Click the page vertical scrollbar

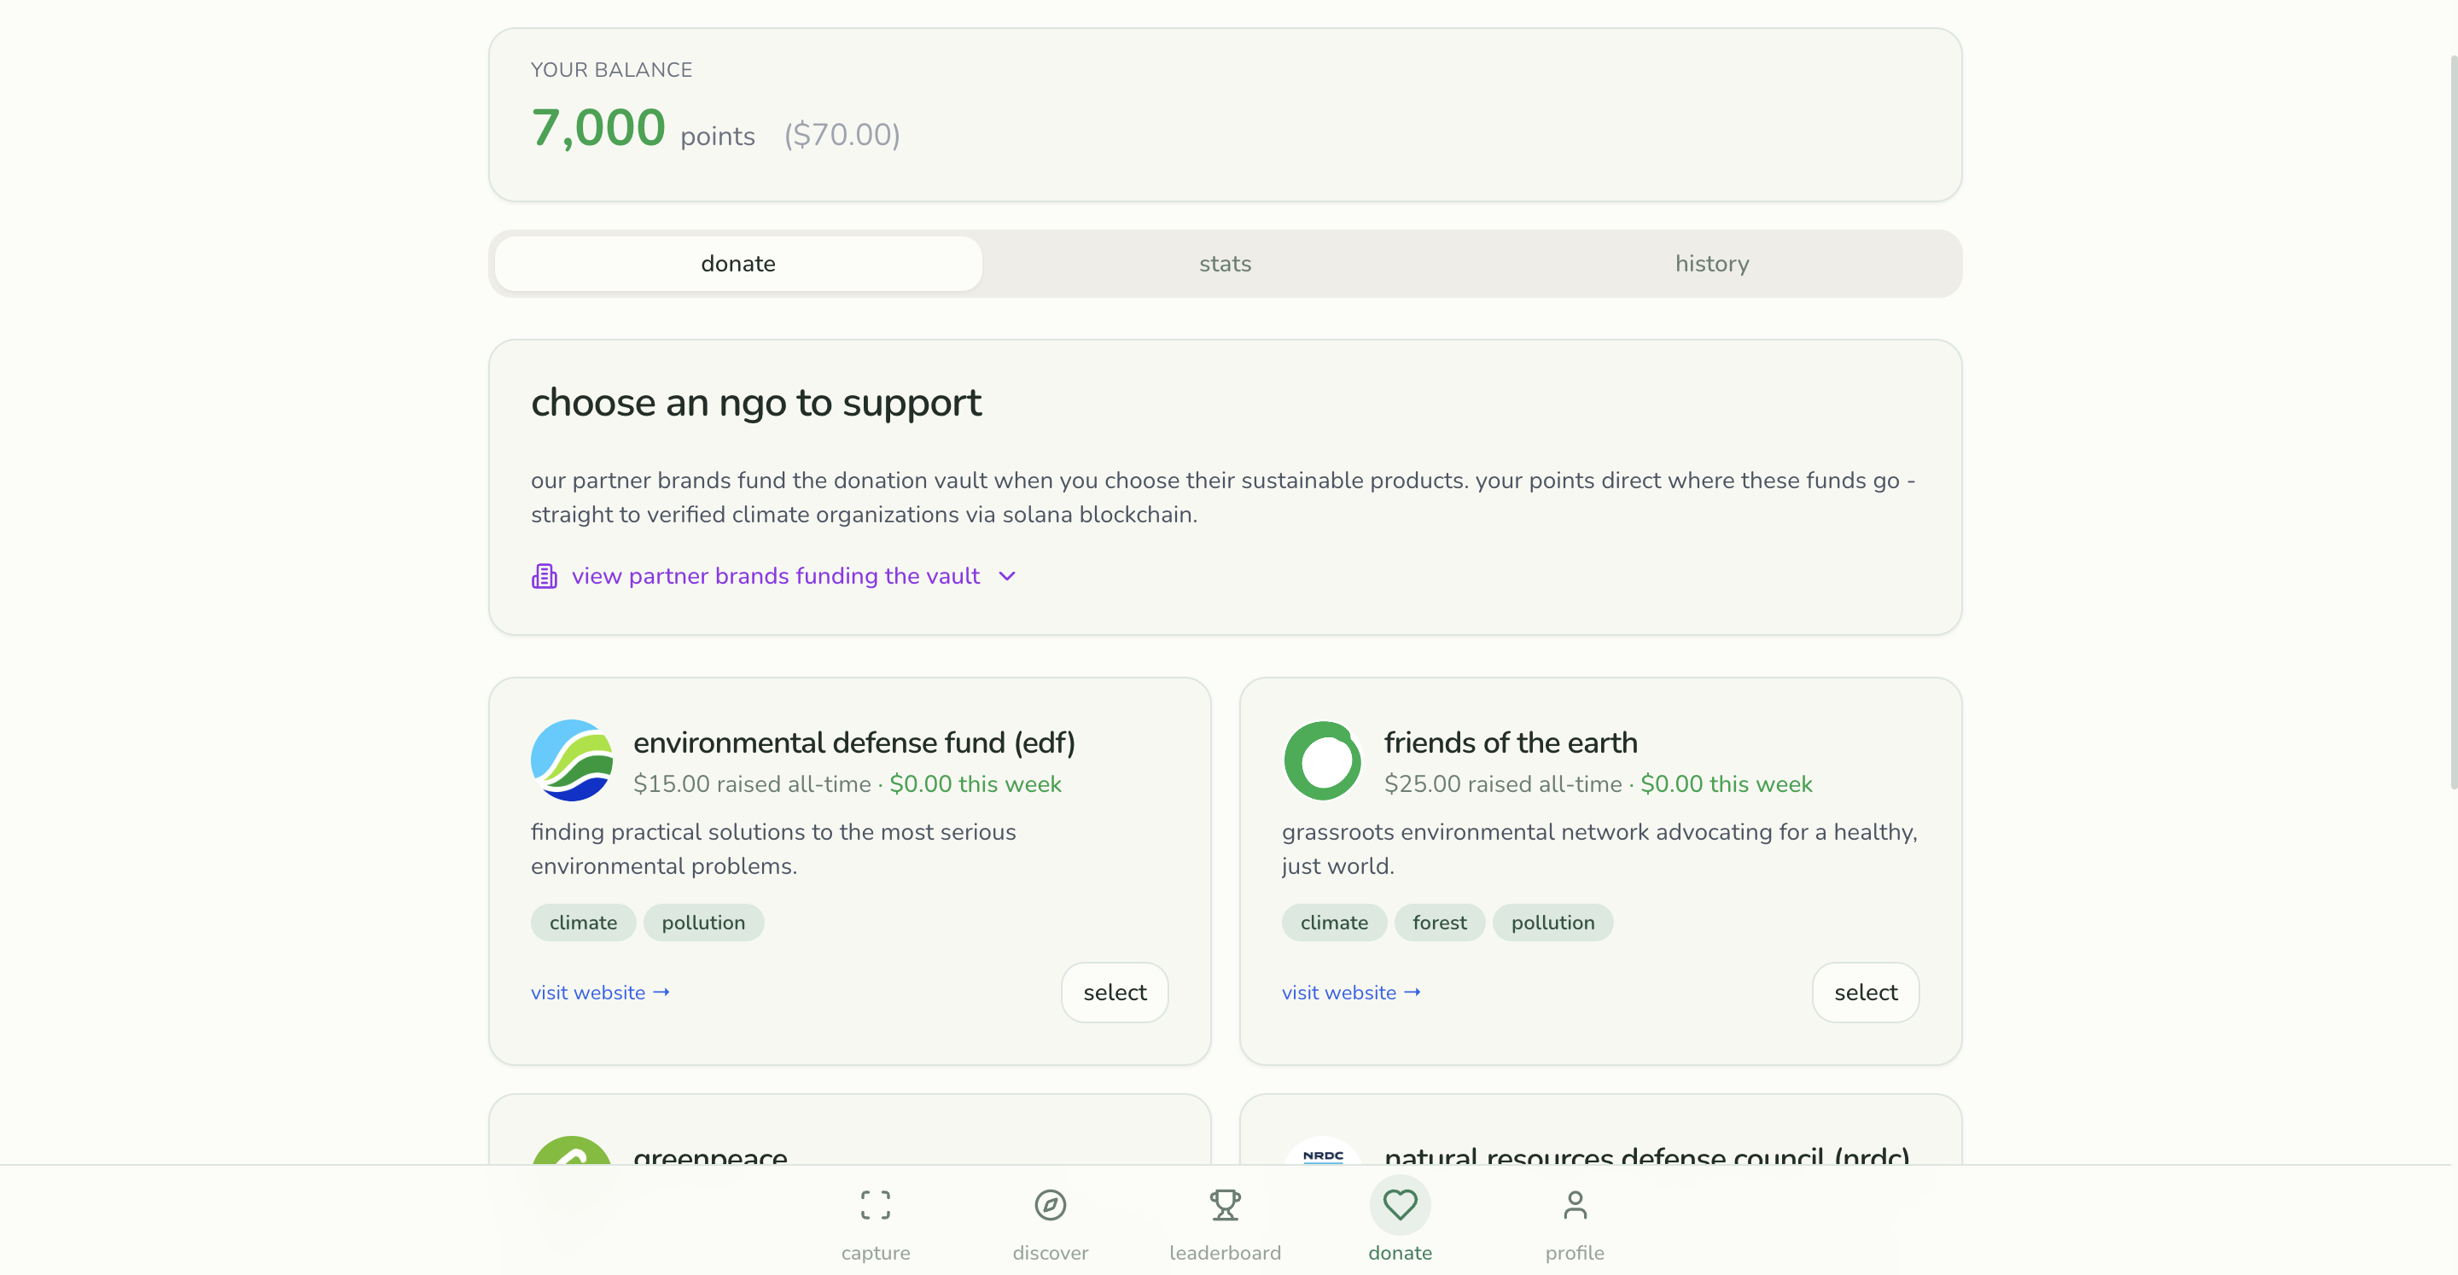[x=2451, y=420]
